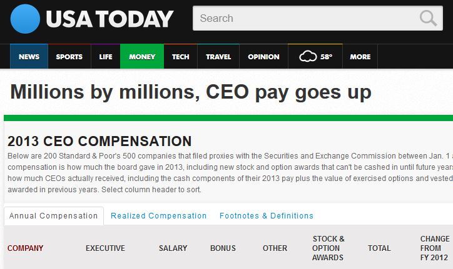The height and width of the screenshot is (269, 453).
Task: Open the News section
Action: pos(29,57)
